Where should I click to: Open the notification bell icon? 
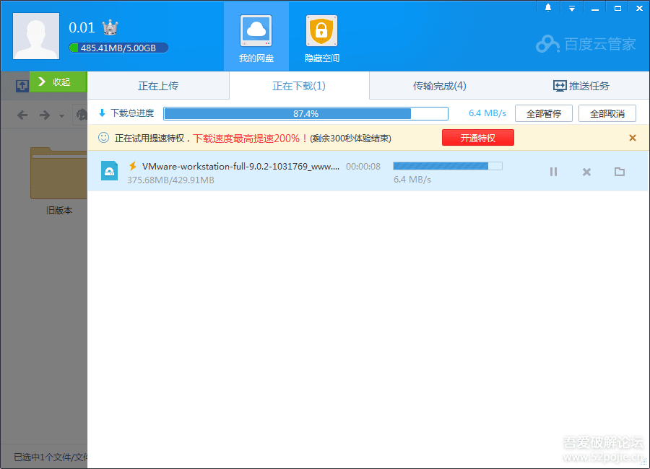(x=548, y=8)
